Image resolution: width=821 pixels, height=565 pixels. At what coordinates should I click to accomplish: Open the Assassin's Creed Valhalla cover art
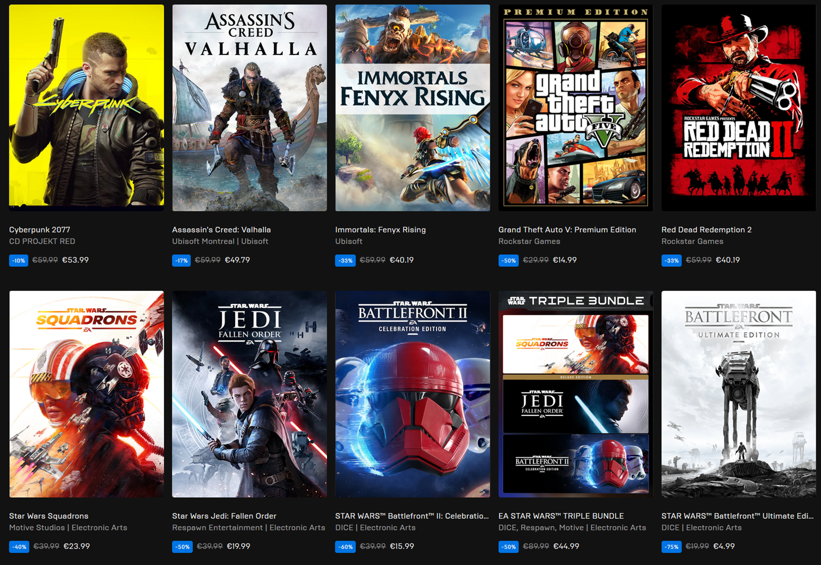[249, 108]
